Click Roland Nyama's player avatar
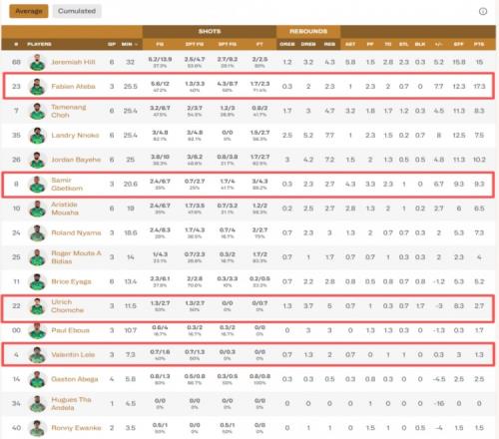This screenshot has width=499, height=439. (37, 232)
